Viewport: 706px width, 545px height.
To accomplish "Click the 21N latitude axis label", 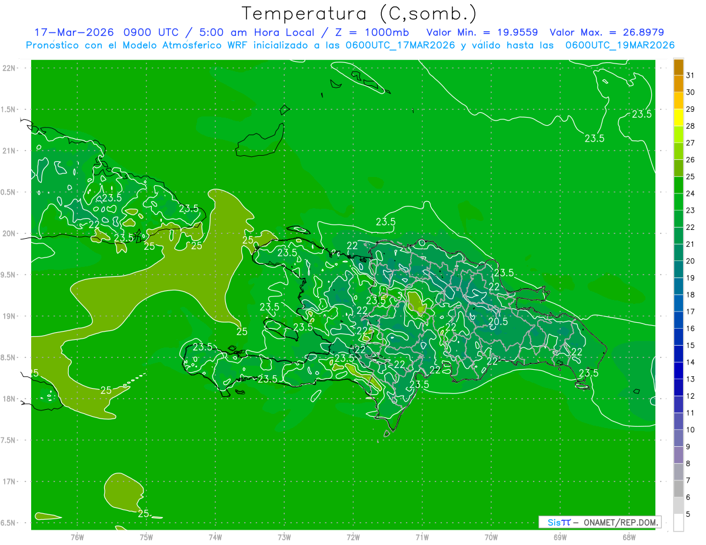I will 9,151.
